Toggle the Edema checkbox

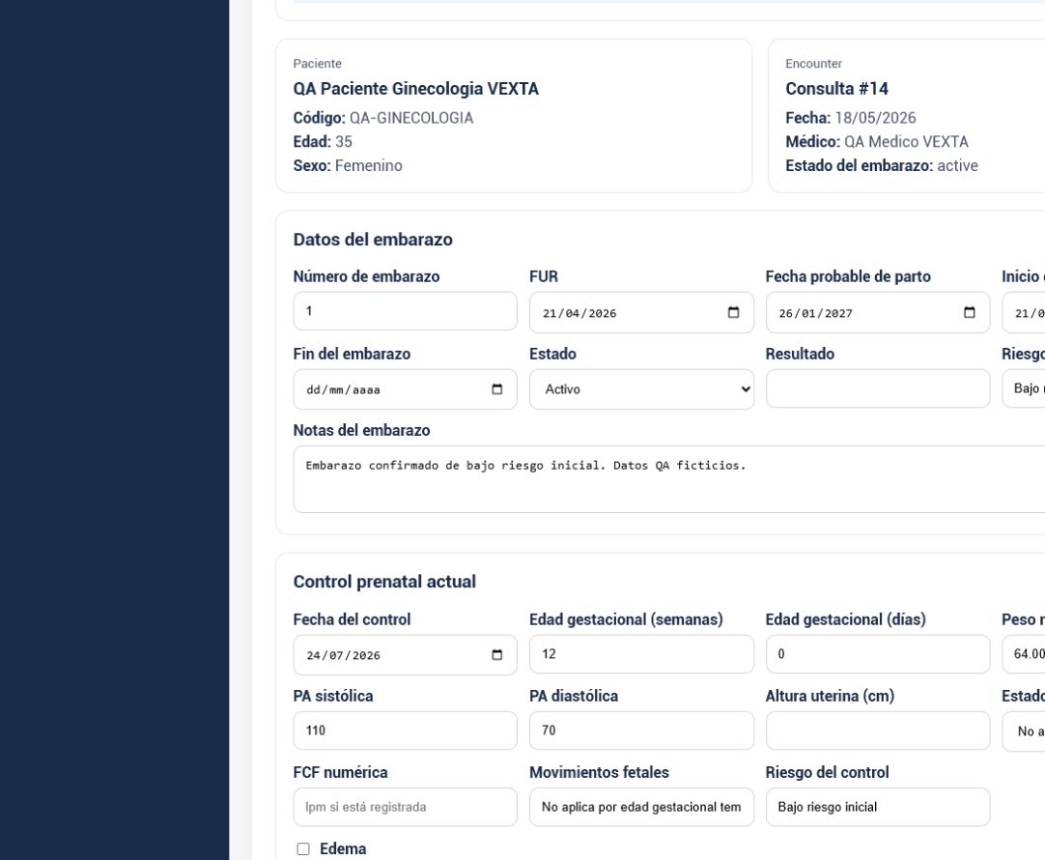[303, 848]
